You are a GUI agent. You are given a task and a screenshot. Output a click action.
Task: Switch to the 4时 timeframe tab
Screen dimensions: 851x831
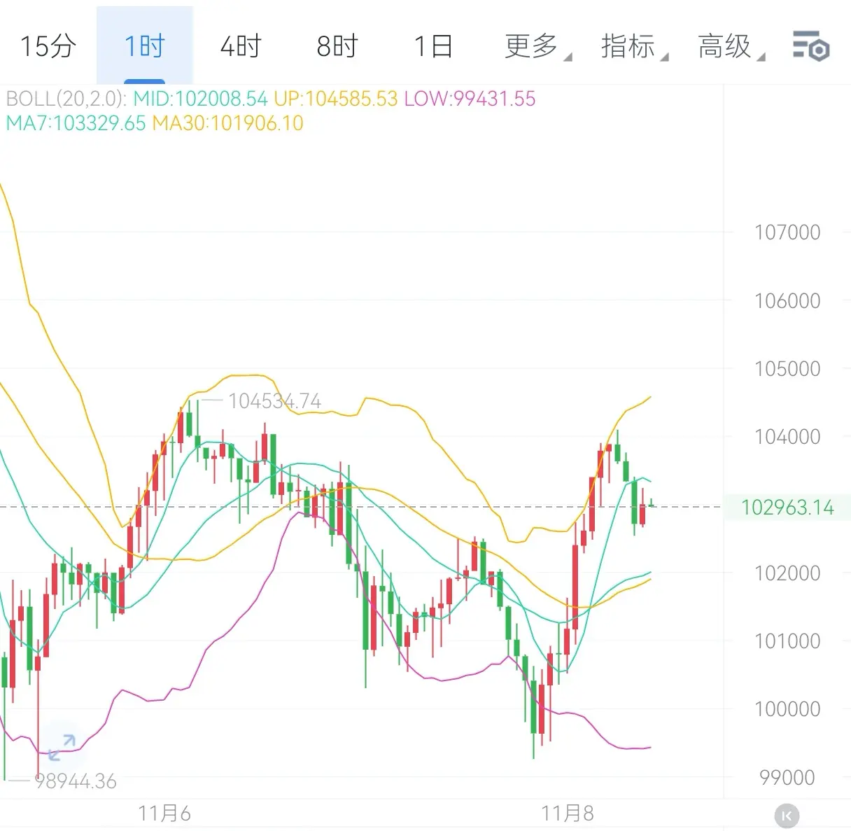coord(240,46)
